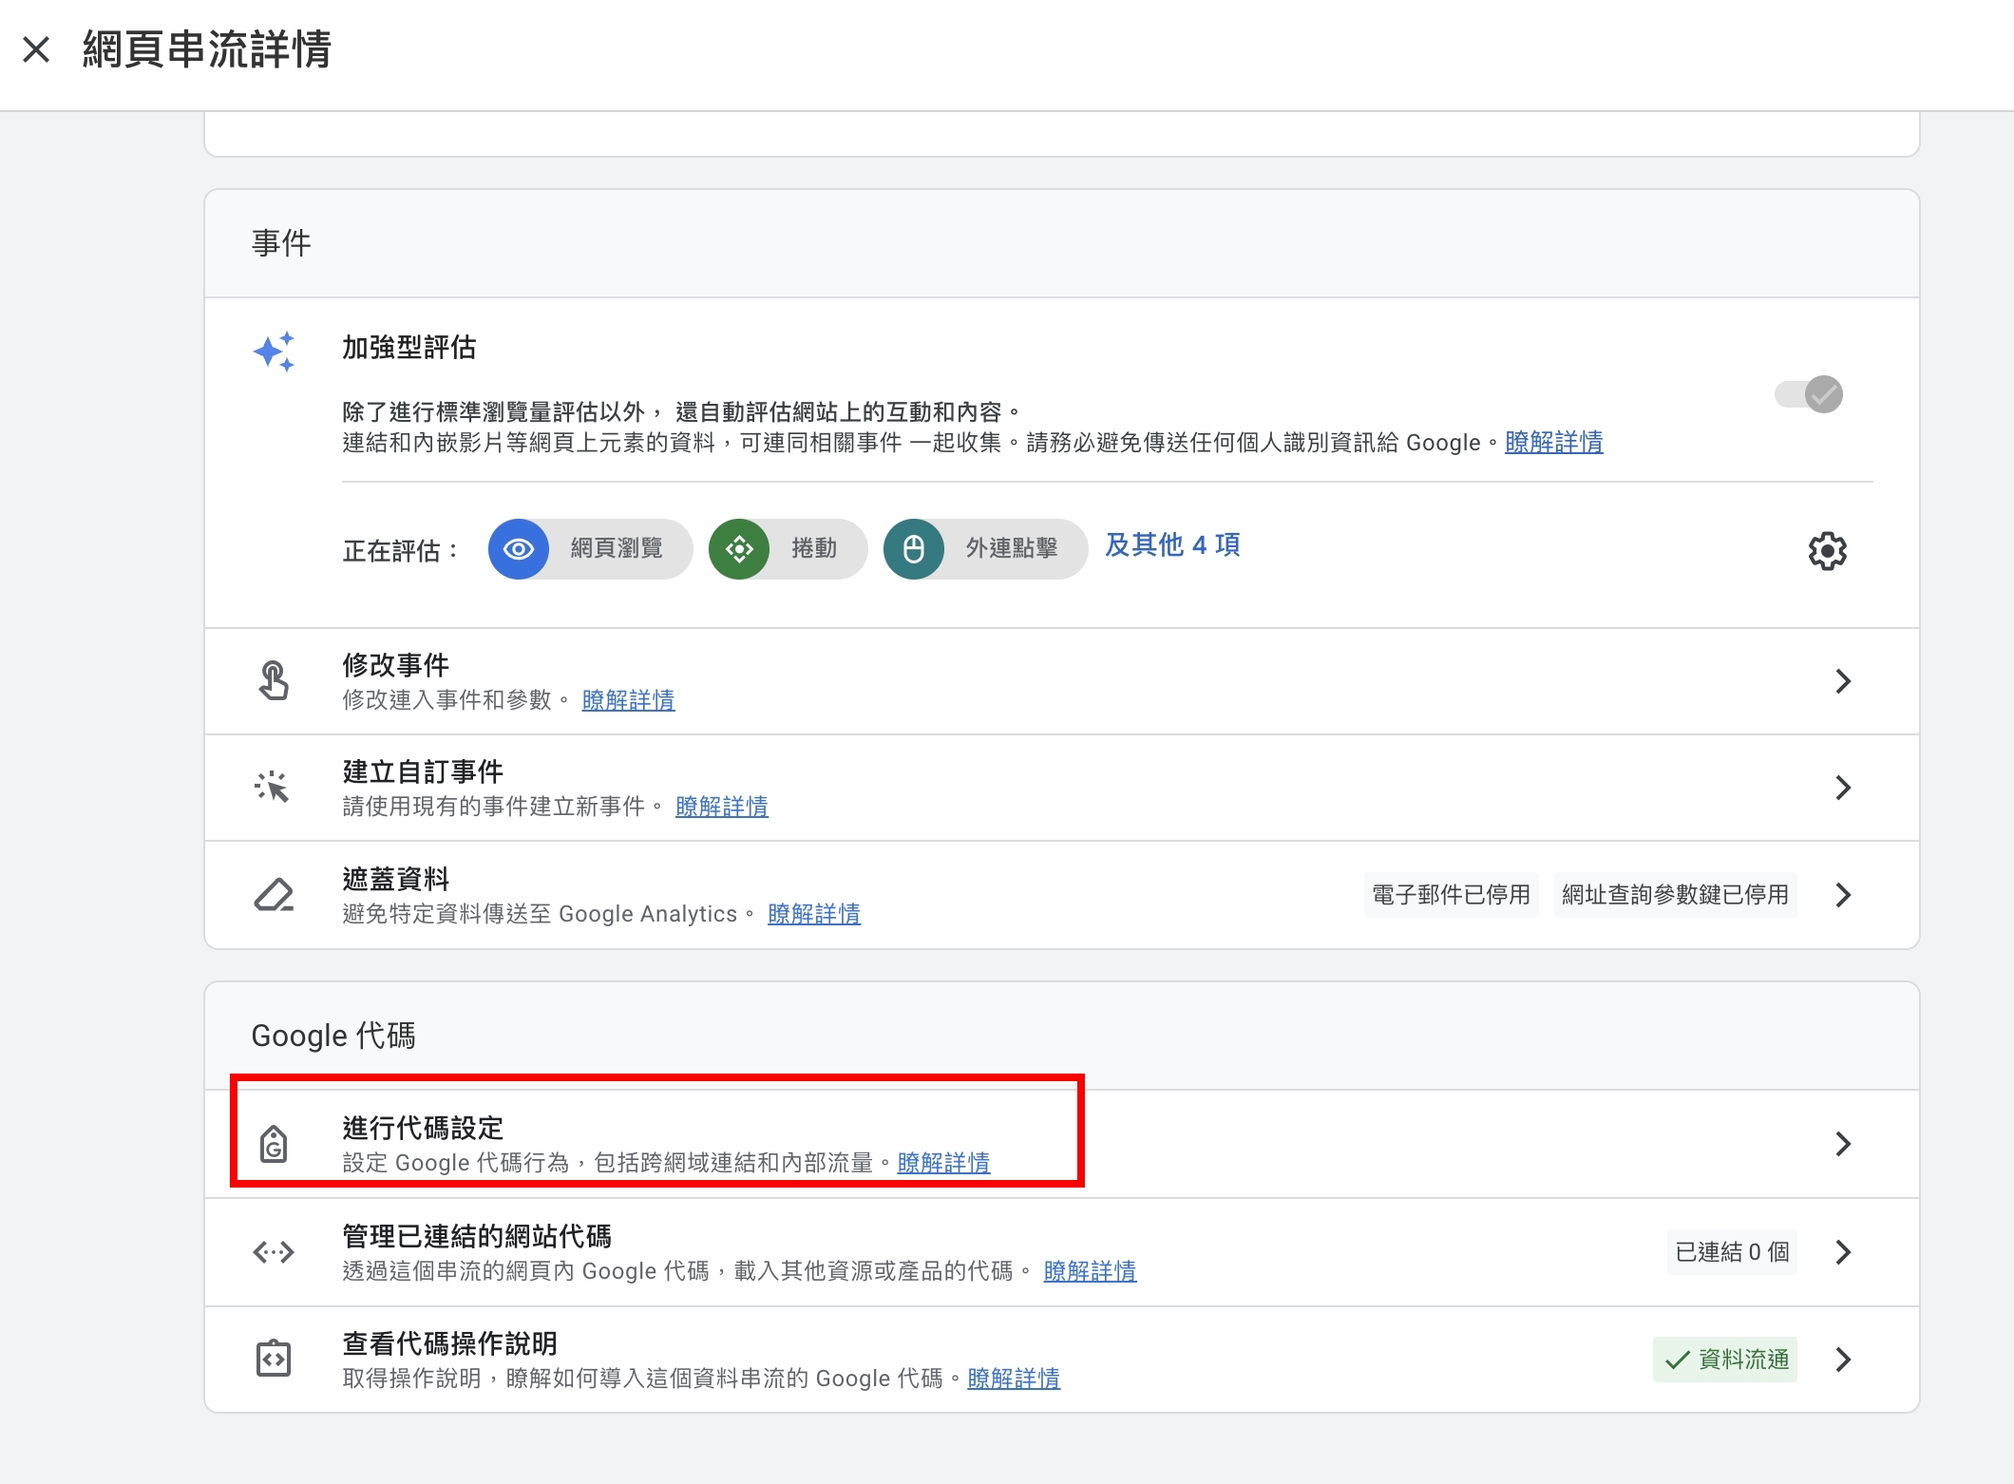Open the 建立自訂事件 row title
2014x1484 pixels.
pos(423,771)
